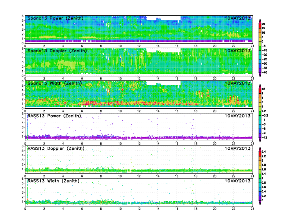Click hour tick 18 under the Spano13 Doppler plot
Image resolution: width=290 pixels, height=224 pixels.
[x=196, y=79]
